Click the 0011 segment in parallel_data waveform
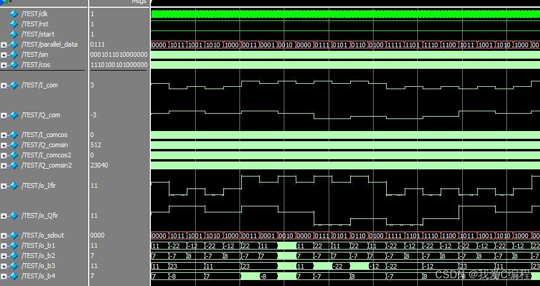540x286 pixels. pos(250,45)
